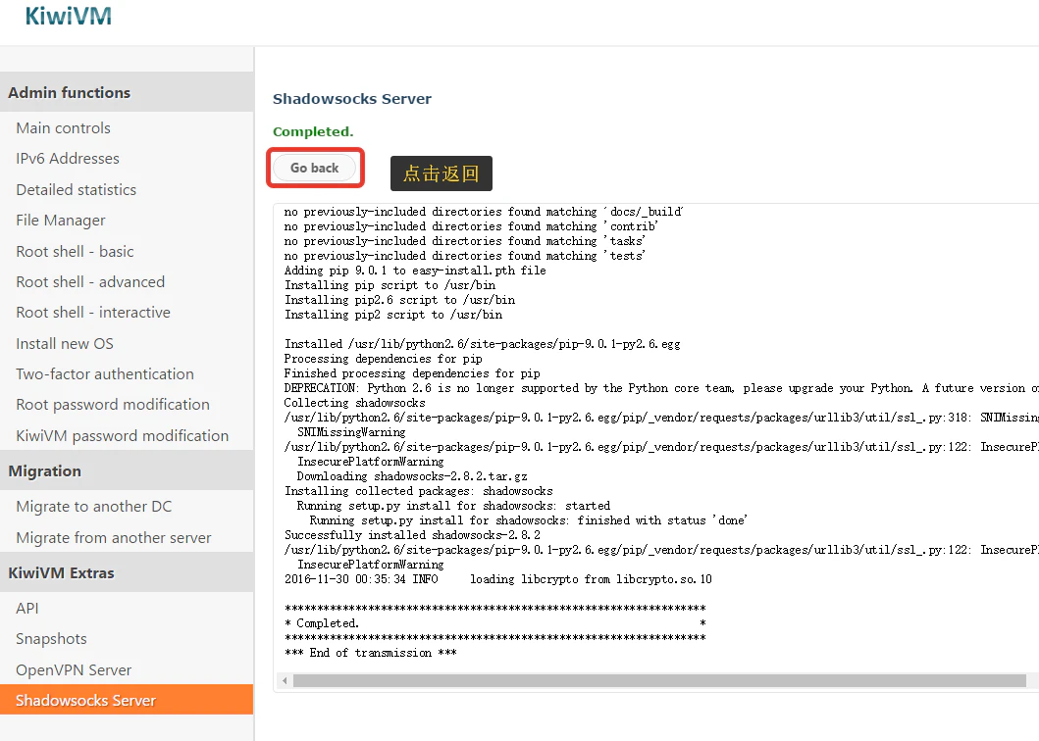Click the log horizontal scrollbar thumb
The image size is (1039, 741).
tap(659, 681)
